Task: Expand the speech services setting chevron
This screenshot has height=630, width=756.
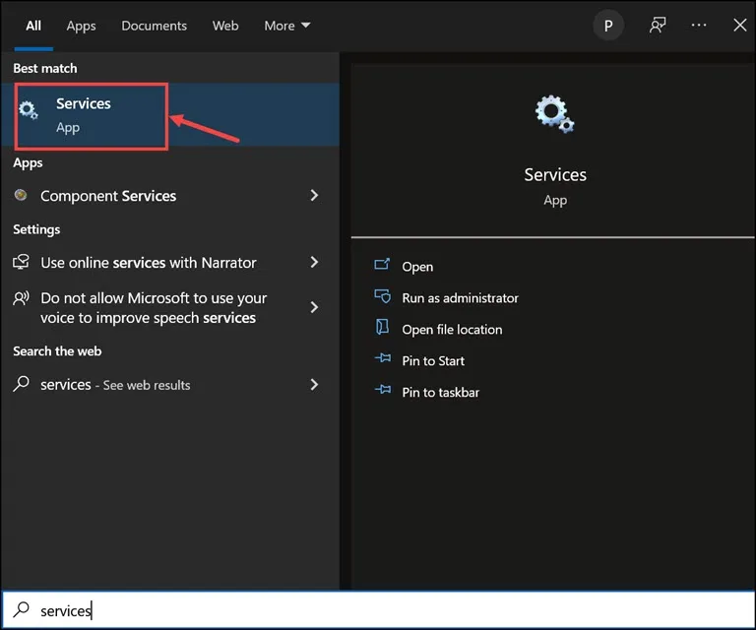Action: [x=314, y=307]
